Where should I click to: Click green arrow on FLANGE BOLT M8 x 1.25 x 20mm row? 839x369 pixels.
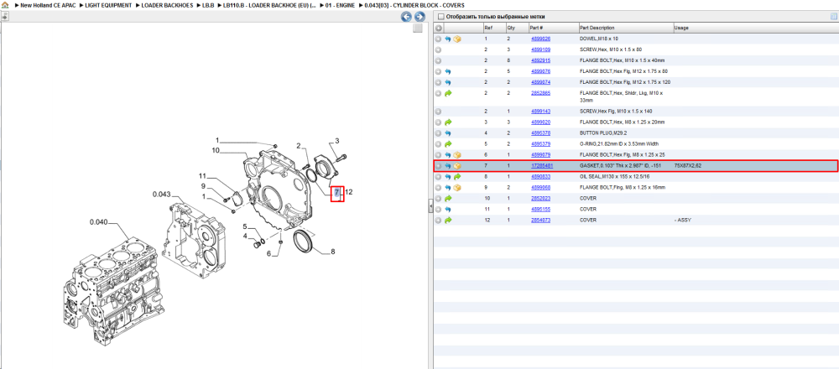point(448,122)
